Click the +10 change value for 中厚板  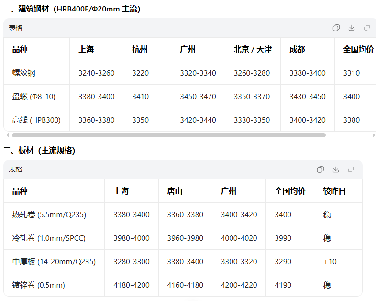tap(330, 261)
